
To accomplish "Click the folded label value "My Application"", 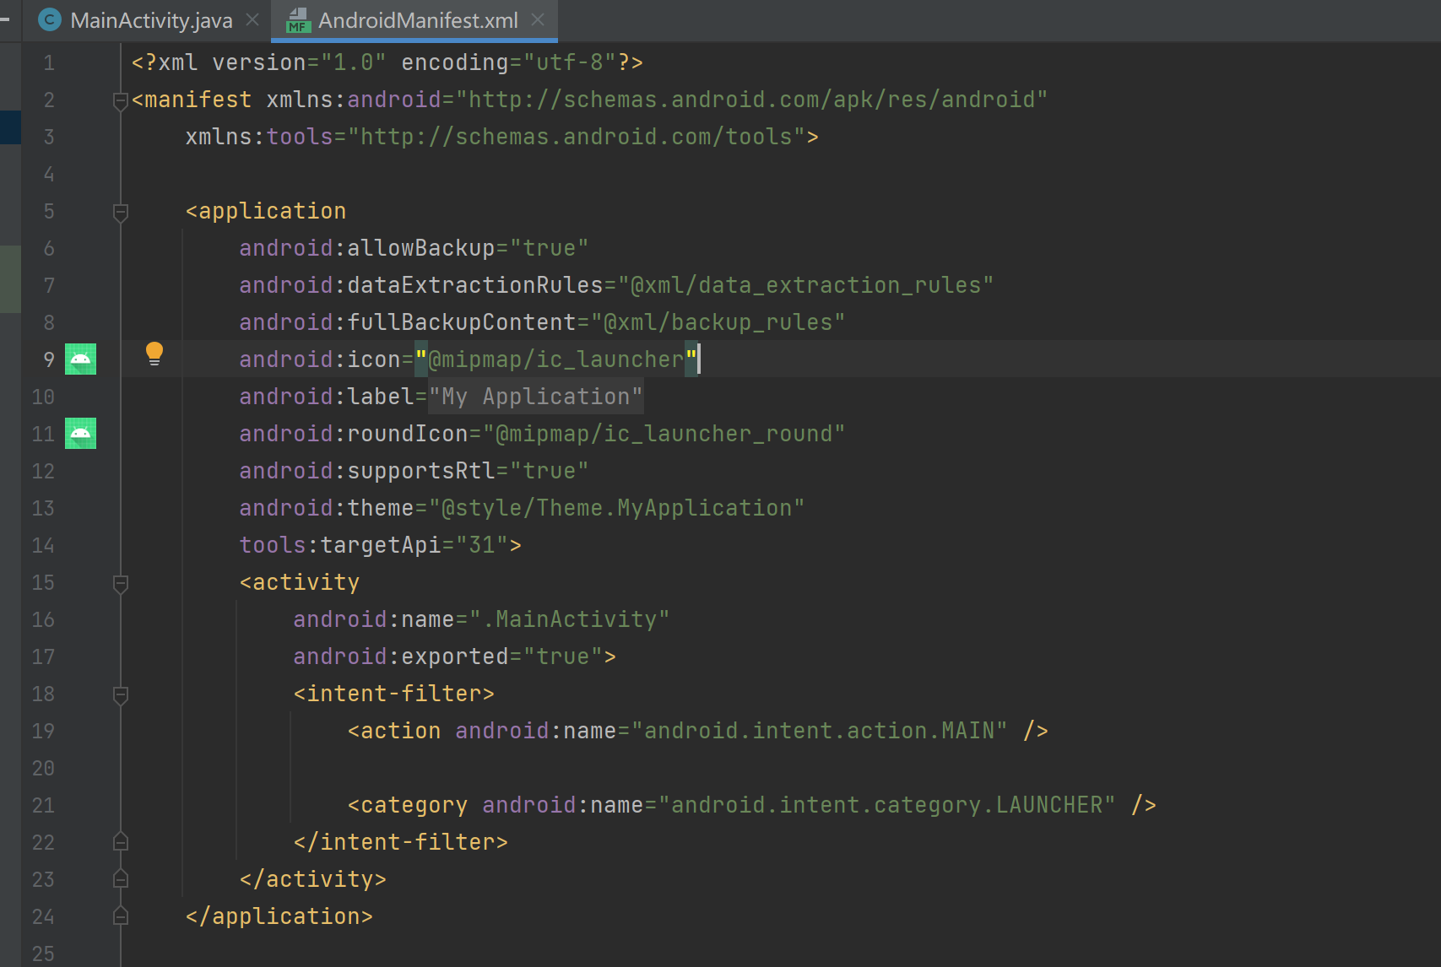I will (x=536, y=397).
